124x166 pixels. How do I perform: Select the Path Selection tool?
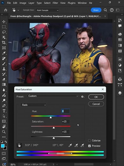pos(4,116)
